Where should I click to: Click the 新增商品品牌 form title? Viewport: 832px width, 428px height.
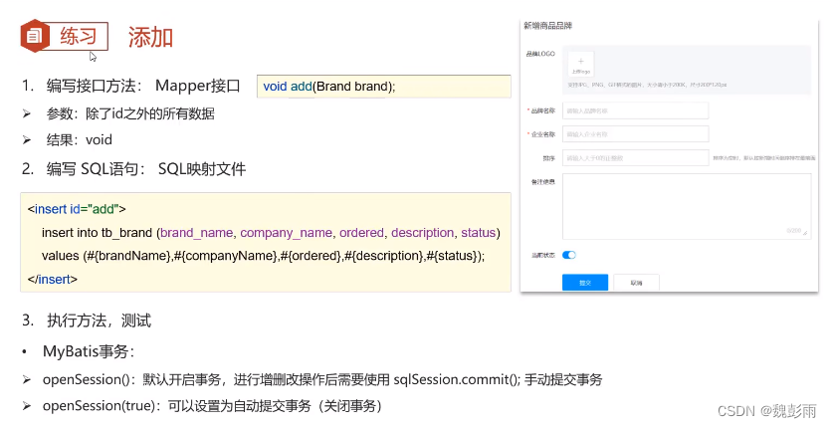pyautogui.click(x=547, y=26)
